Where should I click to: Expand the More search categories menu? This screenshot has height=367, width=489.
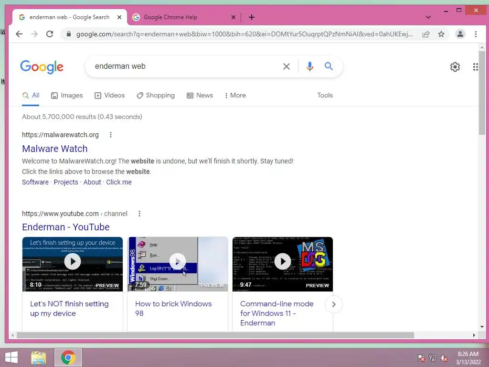point(235,96)
